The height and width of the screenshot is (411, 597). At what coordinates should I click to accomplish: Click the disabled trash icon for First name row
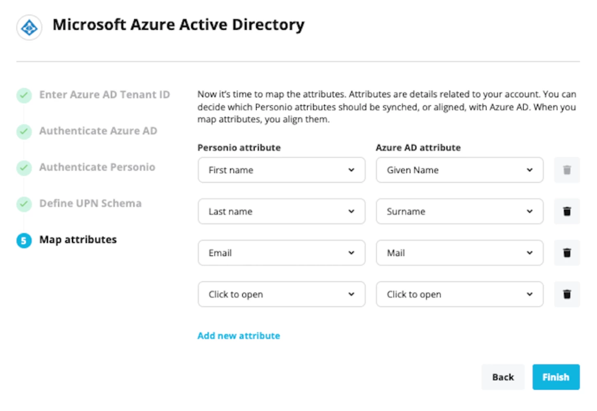tap(567, 170)
